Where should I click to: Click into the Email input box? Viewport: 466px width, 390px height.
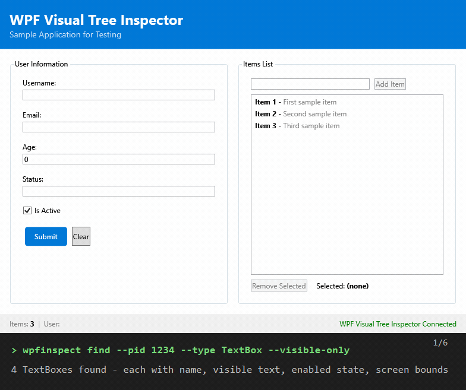[x=119, y=127]
